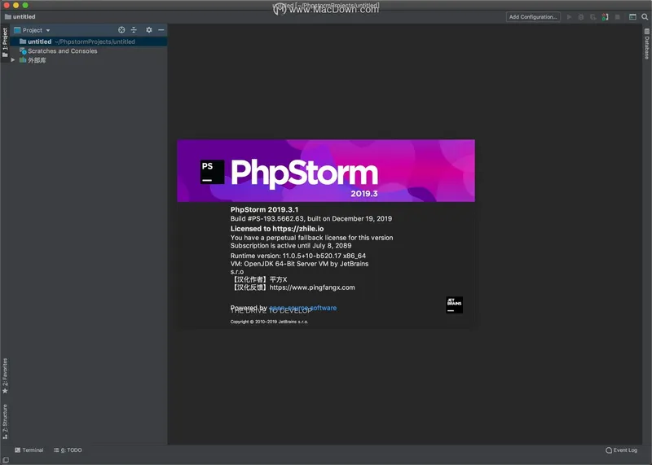The height and width of the screenshot is (465, 652).
Task: Open the 6: TODO tool window
Action: click(68, 450)
